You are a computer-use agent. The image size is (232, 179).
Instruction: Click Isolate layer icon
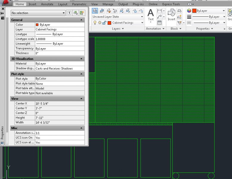(122, 11)
